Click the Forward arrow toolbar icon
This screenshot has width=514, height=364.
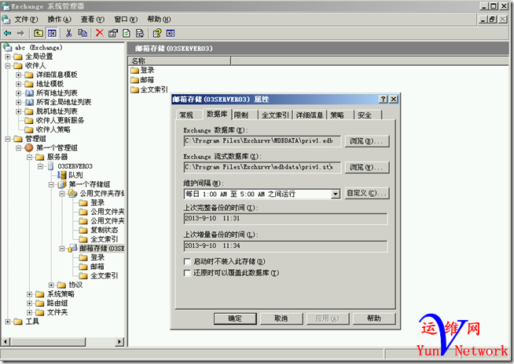coord(20,33)
